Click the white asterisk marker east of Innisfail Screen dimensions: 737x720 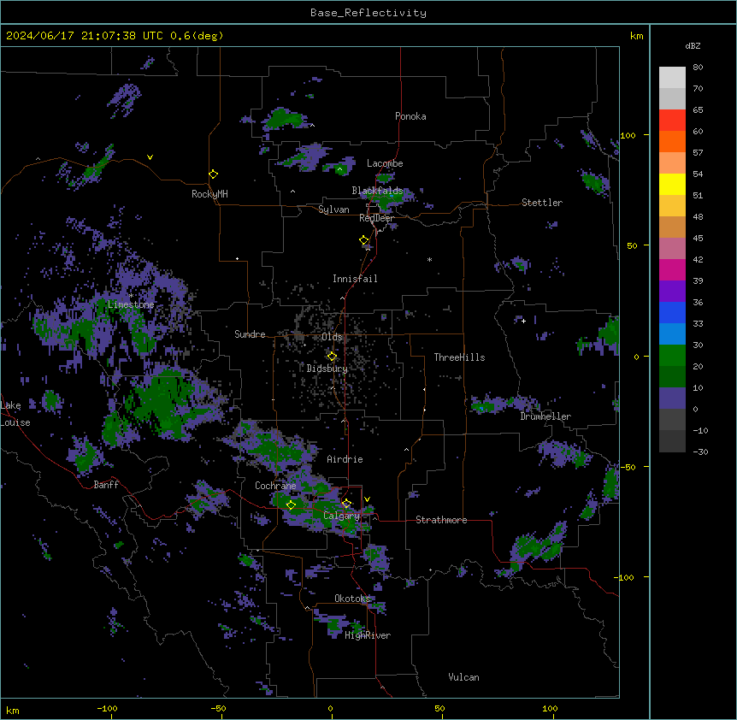point(429,259)
